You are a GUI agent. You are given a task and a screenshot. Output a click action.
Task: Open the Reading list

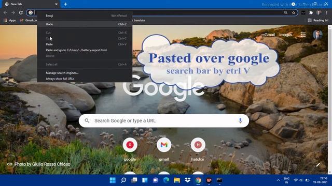coord(318,20)
